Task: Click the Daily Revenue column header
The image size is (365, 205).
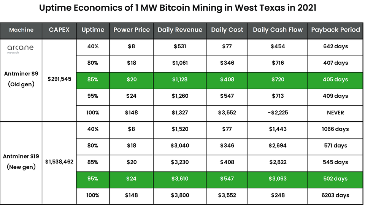Action: tap(180, 30)
